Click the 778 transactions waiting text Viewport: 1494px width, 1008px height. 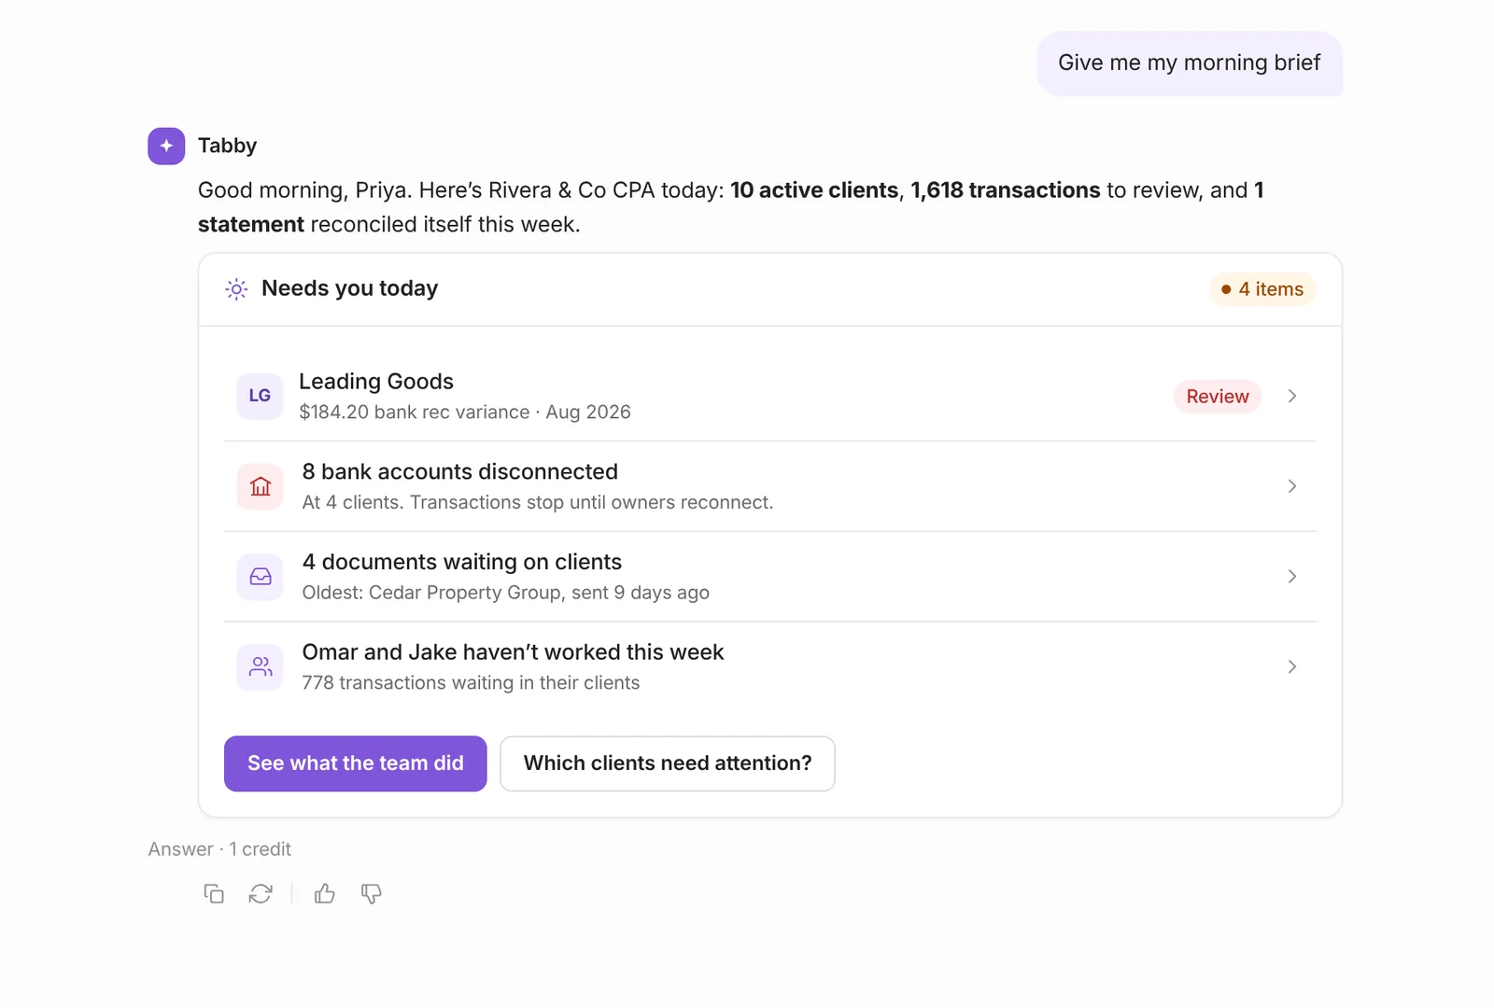pos(471,683)
